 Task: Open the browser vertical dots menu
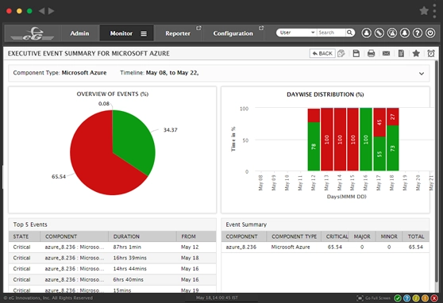[x=434, y=11]
